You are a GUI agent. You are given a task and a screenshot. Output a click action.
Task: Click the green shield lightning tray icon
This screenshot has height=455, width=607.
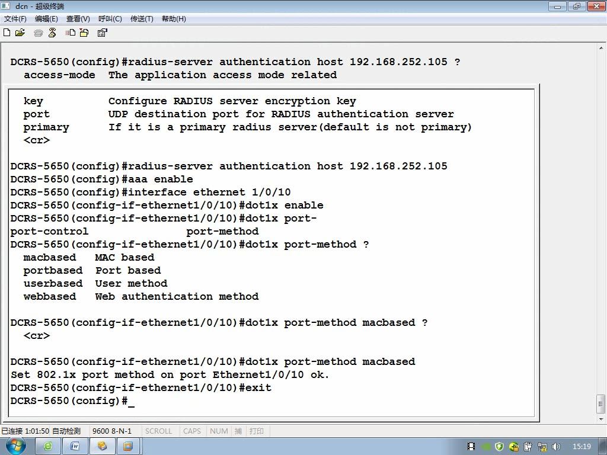[499, 447]
